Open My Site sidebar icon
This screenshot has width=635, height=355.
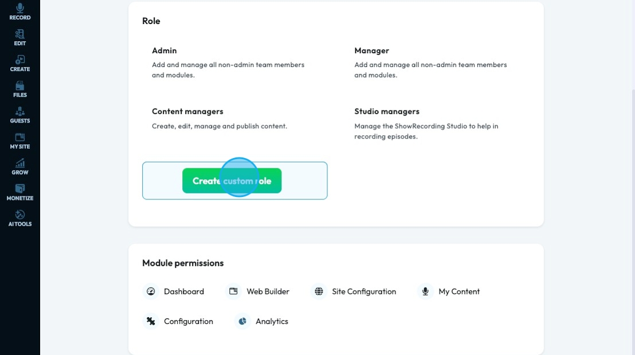click(x=20, y=137)
